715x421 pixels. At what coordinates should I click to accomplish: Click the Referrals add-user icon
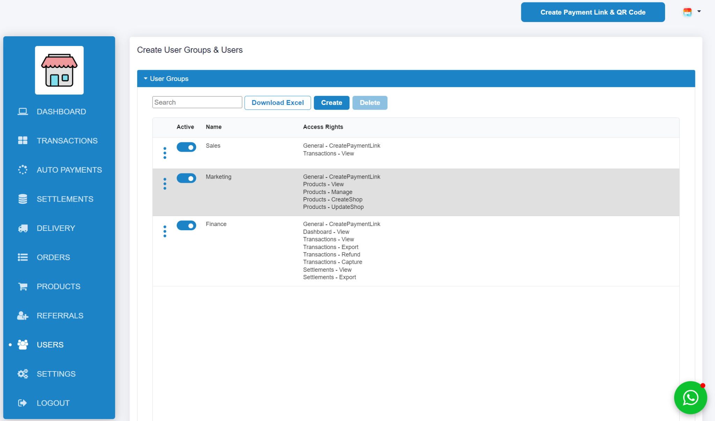23,316
